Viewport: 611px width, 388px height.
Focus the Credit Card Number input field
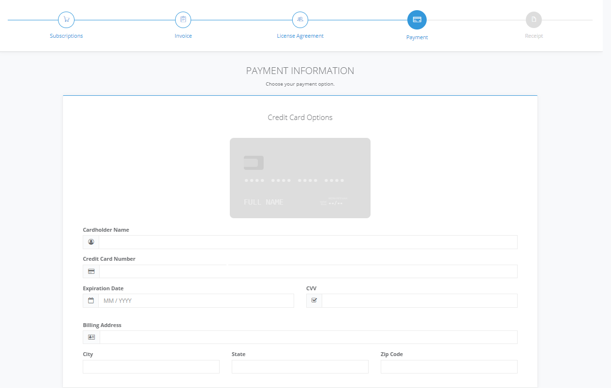(x=308, y=271)
